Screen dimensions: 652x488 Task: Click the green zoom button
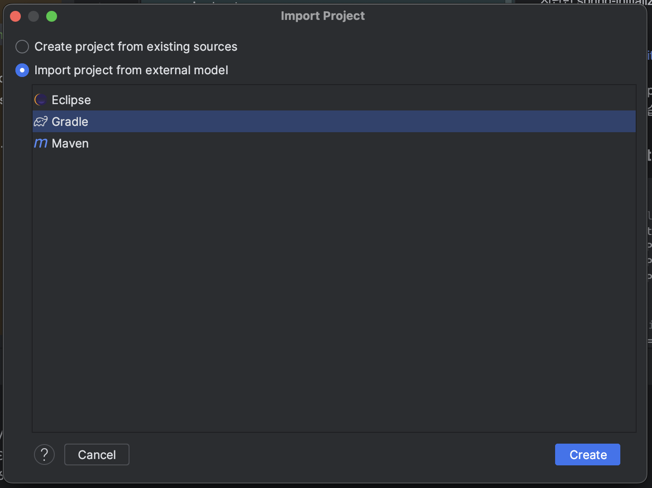pos(52,16)
